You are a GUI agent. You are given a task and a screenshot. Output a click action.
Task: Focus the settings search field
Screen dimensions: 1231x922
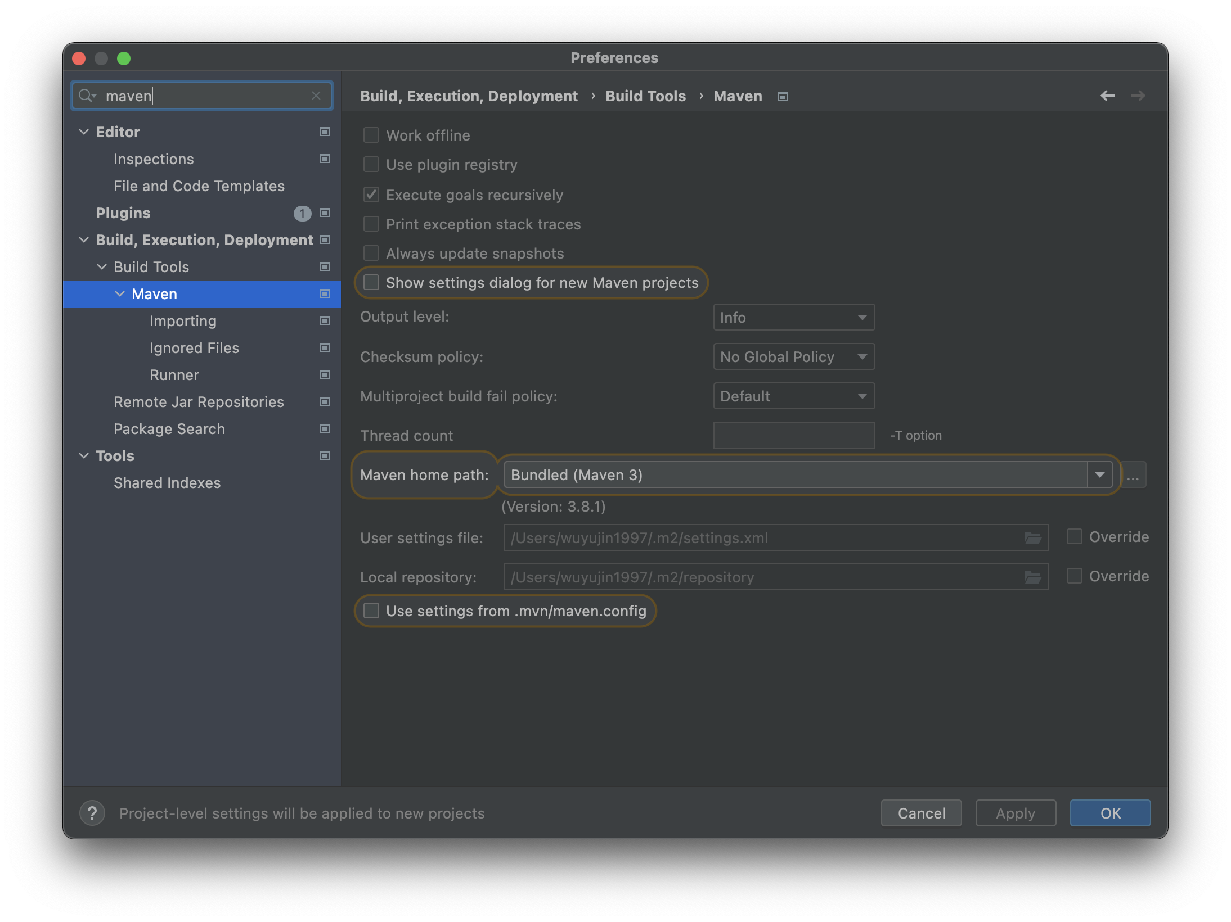(203, 96)
